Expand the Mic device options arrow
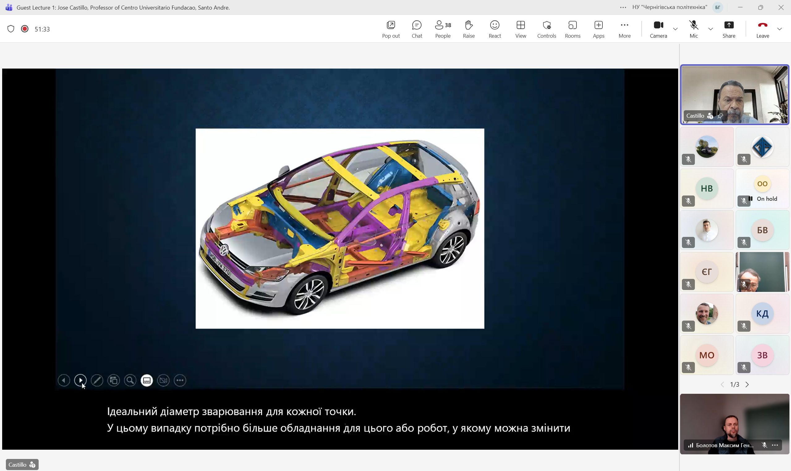This screenshot has height=471, width=791. pyautogui.click(x=710, y=29)
